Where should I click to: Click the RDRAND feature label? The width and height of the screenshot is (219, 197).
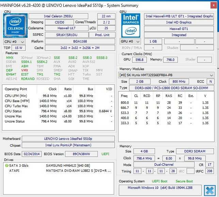click(28, 79)
